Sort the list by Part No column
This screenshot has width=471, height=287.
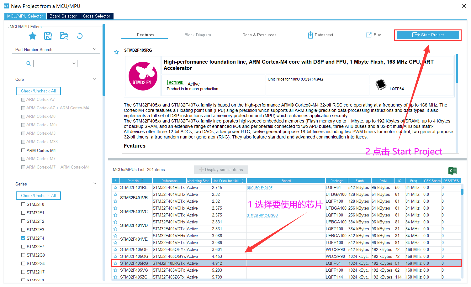[136, 181]
